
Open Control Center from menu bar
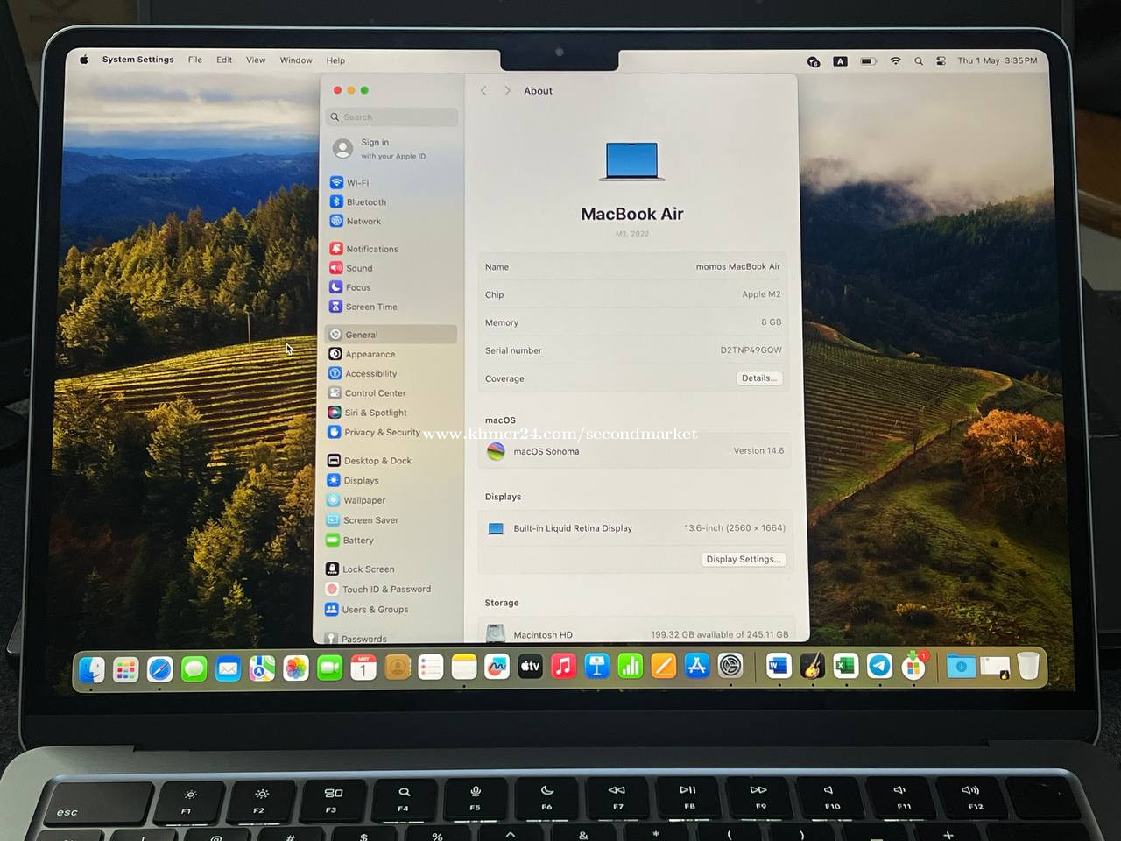[x=941, y=61]
